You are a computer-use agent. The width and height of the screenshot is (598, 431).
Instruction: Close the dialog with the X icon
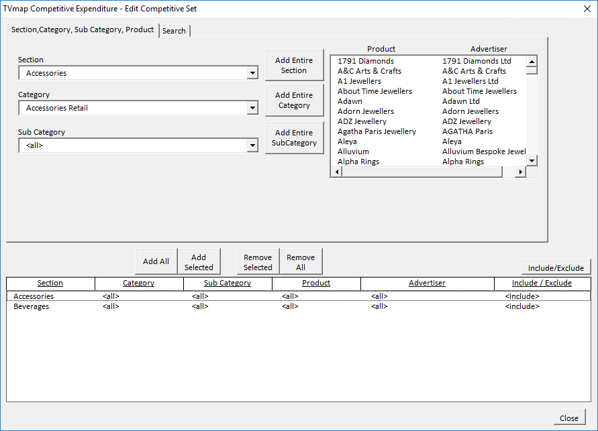point(587,9)
